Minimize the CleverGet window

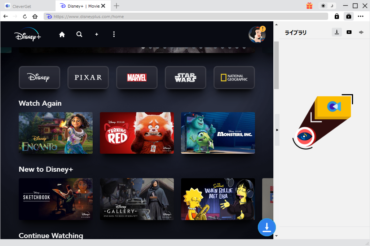345,6
